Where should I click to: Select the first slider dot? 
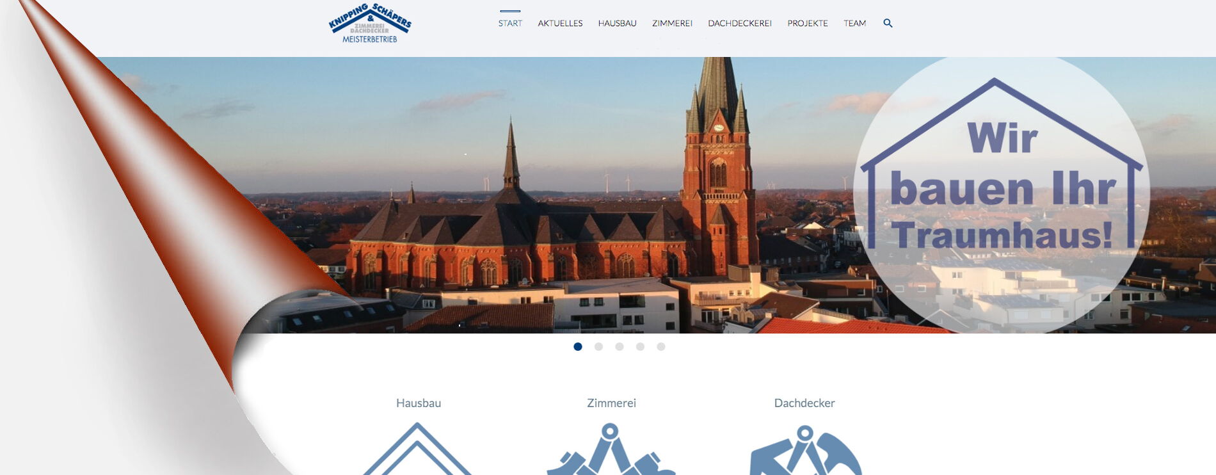point(578,347)
